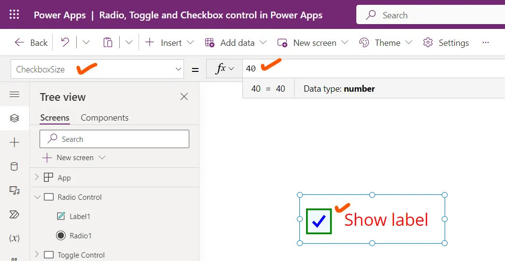
Task: Open the Variables (x) icon
Action: pos(14,238)
